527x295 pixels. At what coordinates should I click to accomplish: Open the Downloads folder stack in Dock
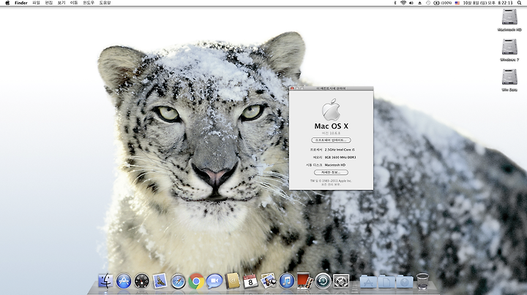pos(405,282)
